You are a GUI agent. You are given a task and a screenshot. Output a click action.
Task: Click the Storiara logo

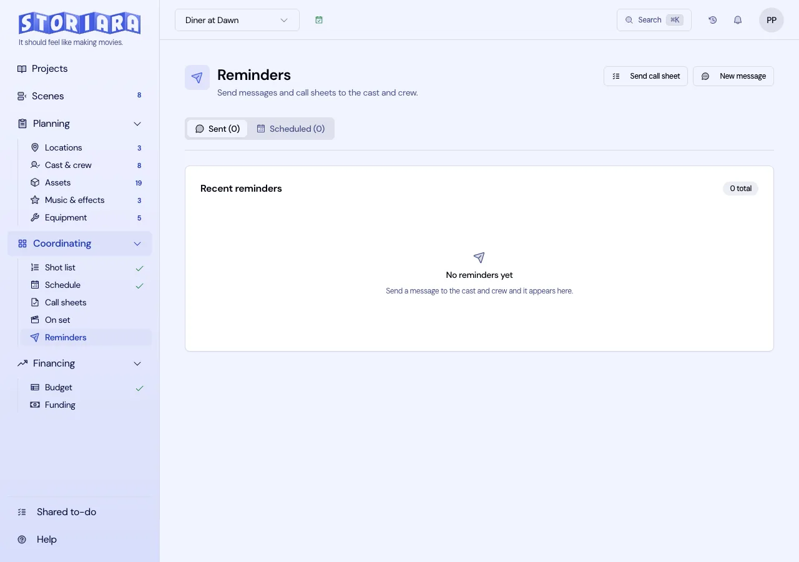tap(80, 23)
